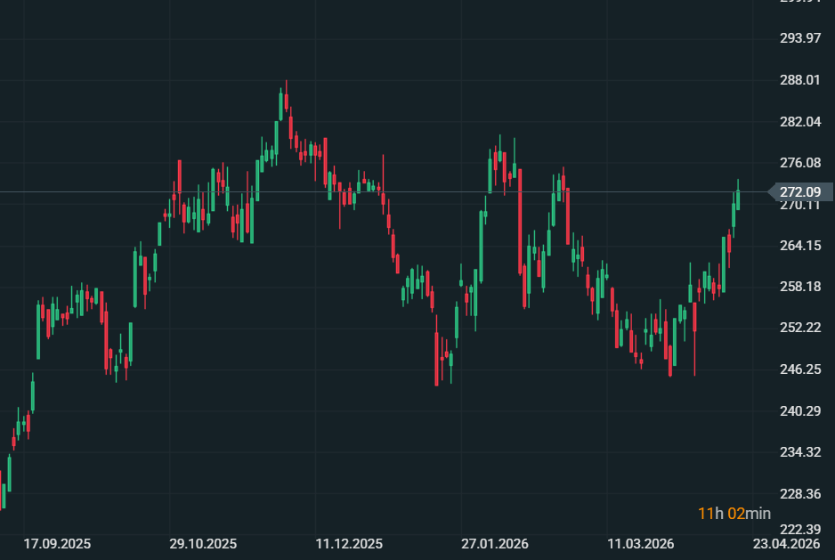This screenshot has width=835, height=560.
Task: Click the candle countdown timer 11h 02min
Action: tap(734, 514)
